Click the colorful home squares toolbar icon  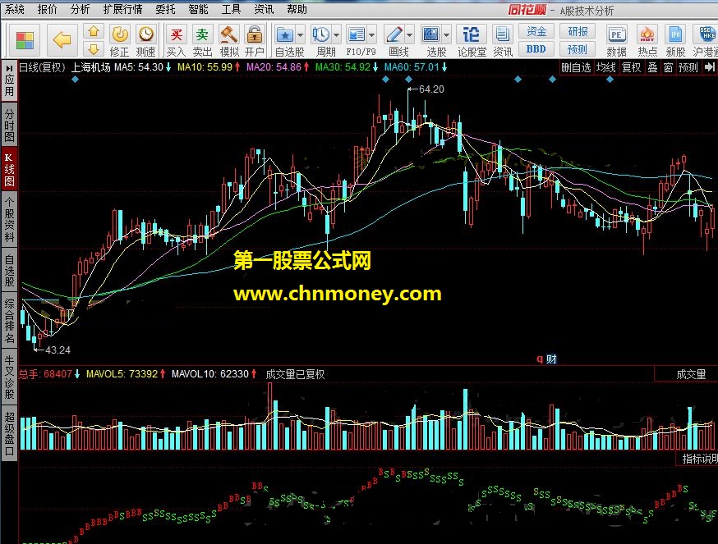coord(25,40)
